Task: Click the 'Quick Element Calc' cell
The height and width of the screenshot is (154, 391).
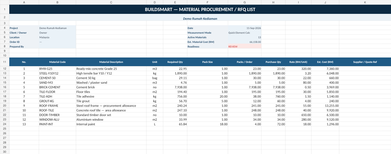Action: (245, 33)
